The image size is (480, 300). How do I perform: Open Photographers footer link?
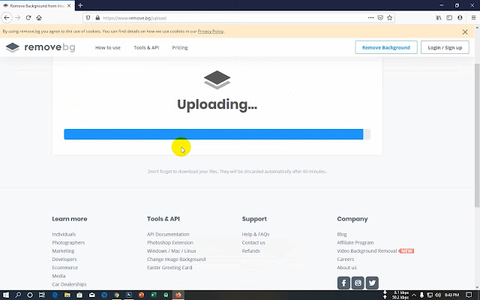pos(68,242)
